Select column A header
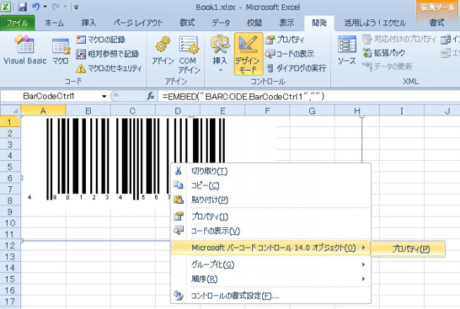 pos(43,111)
